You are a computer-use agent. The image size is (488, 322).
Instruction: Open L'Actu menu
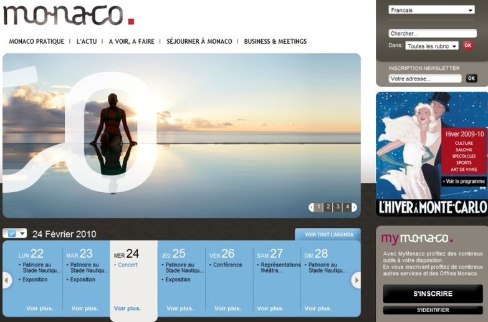(x=87, y=41)
